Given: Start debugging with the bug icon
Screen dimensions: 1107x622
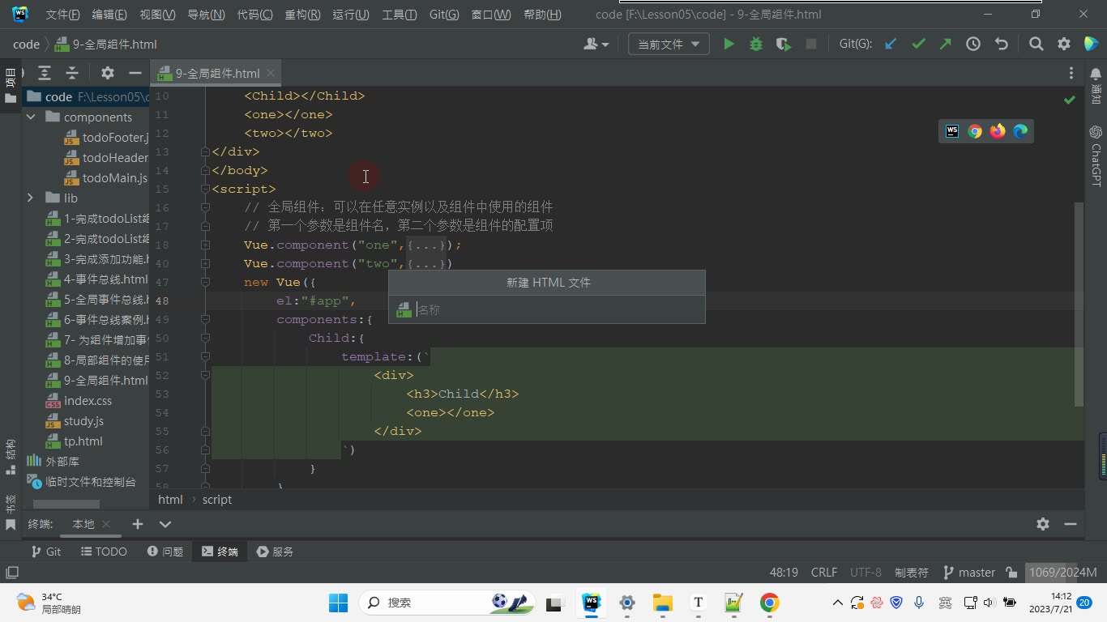Looking at the screenshot, I should (756, 45).
